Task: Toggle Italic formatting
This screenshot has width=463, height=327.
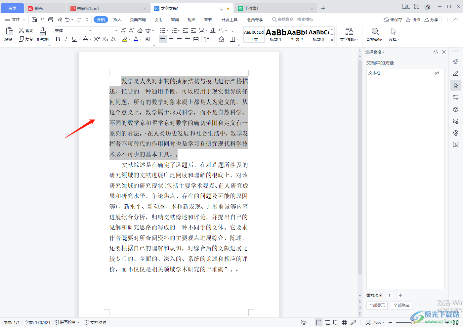Action: tap(66, 39)
